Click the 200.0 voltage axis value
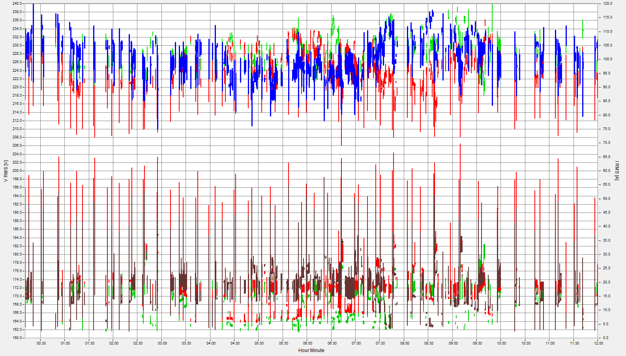The height and width of the screenshot is (356, 626). 17,171
